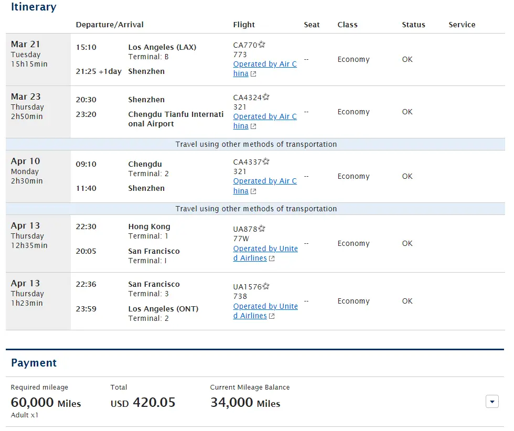Click flight number 'UA1576'

(248, 287)
